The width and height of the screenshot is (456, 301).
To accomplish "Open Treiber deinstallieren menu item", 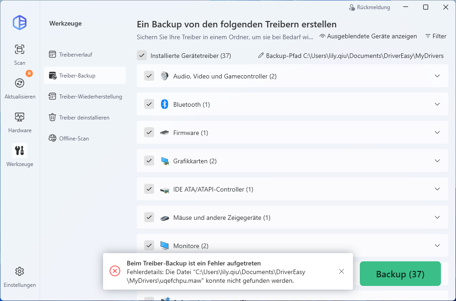I will [x=85, y=118].
